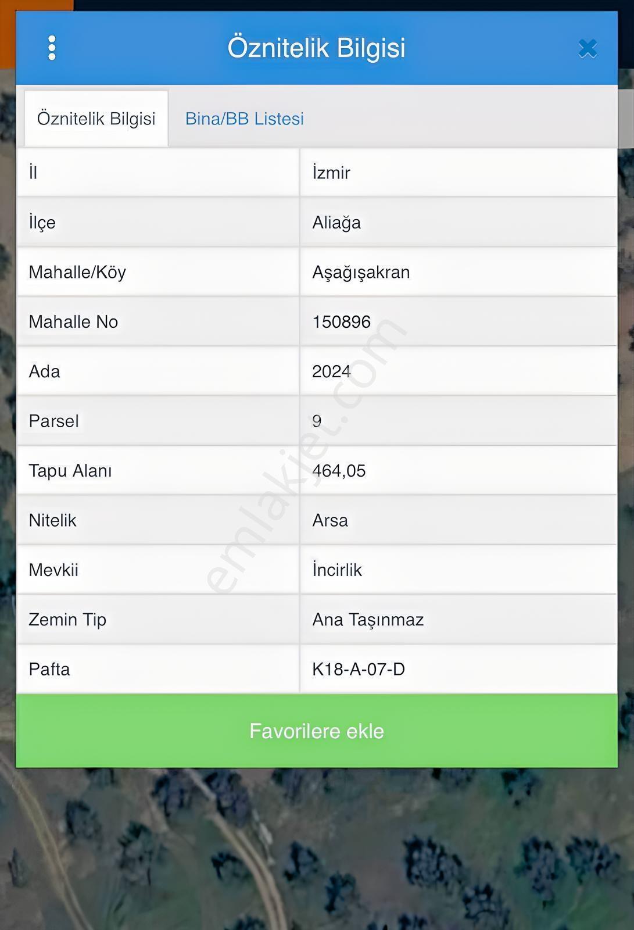The image size is (634, 930).
Task: Open the three-dot options menu
Action: (x=52, y=48)
